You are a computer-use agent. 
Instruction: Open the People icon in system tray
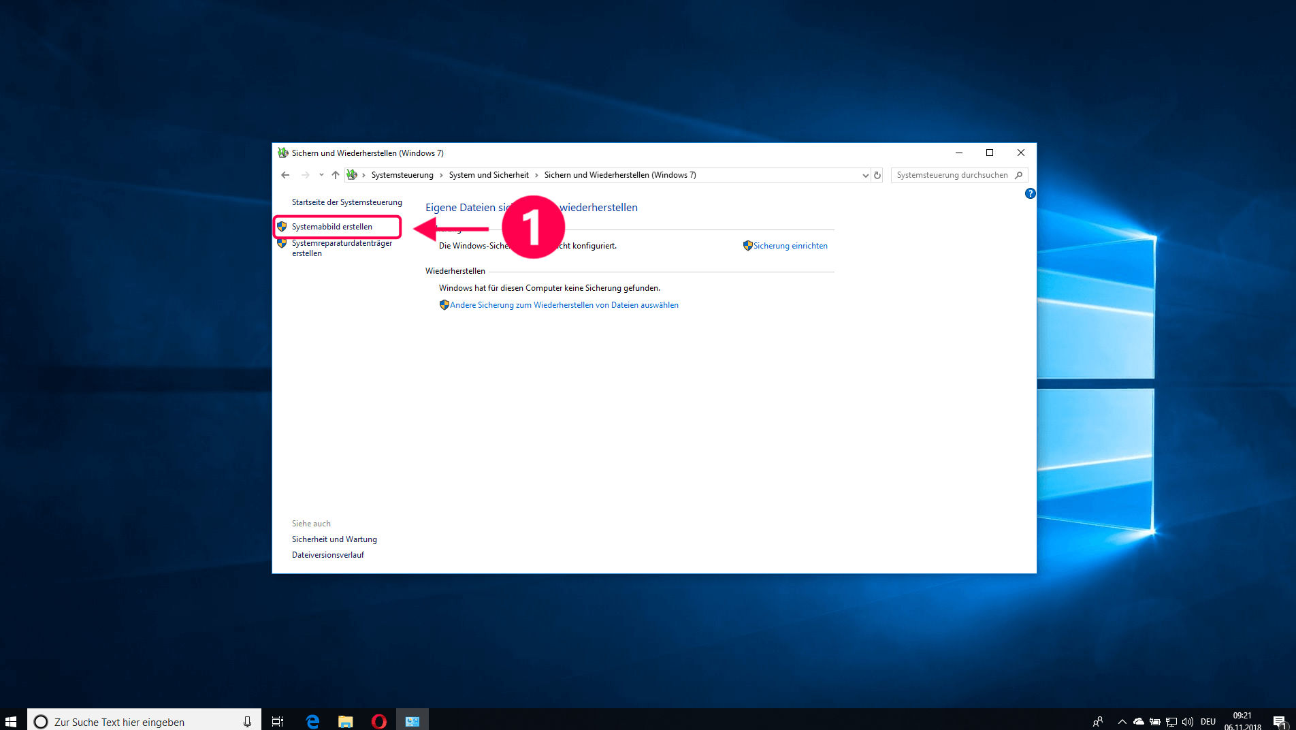pyautogui.click(x=1098, y=722)
